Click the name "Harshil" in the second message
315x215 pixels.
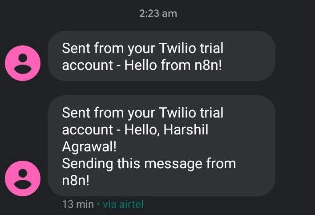click(x=186, y=130)
